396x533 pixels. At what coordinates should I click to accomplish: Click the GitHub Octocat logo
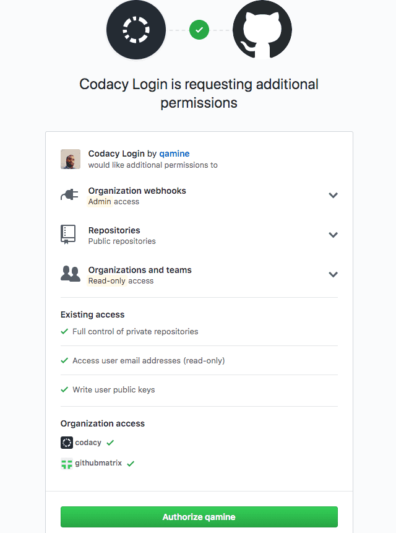[x=262, y=30]
